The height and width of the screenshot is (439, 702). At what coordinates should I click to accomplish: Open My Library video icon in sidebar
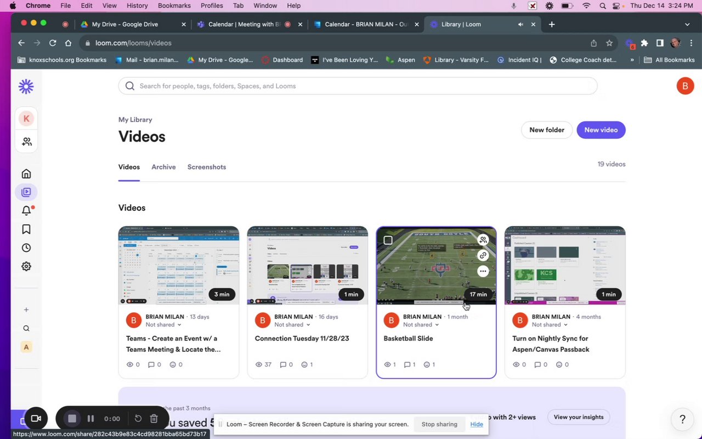[x=26, y=192]
